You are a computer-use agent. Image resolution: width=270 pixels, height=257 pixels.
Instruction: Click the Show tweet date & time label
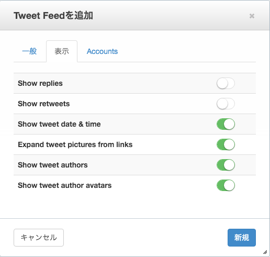point(59,124)
